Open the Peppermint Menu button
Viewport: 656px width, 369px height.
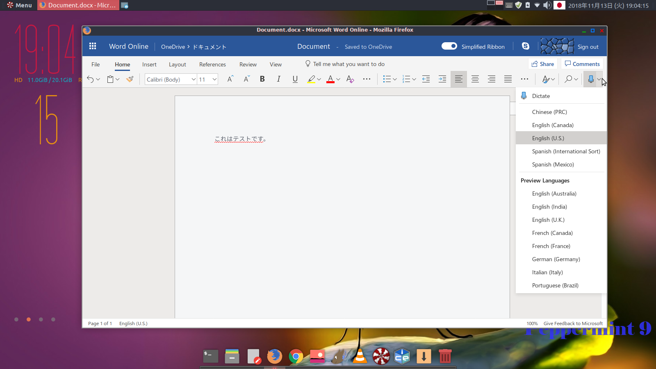coord(19,5)
